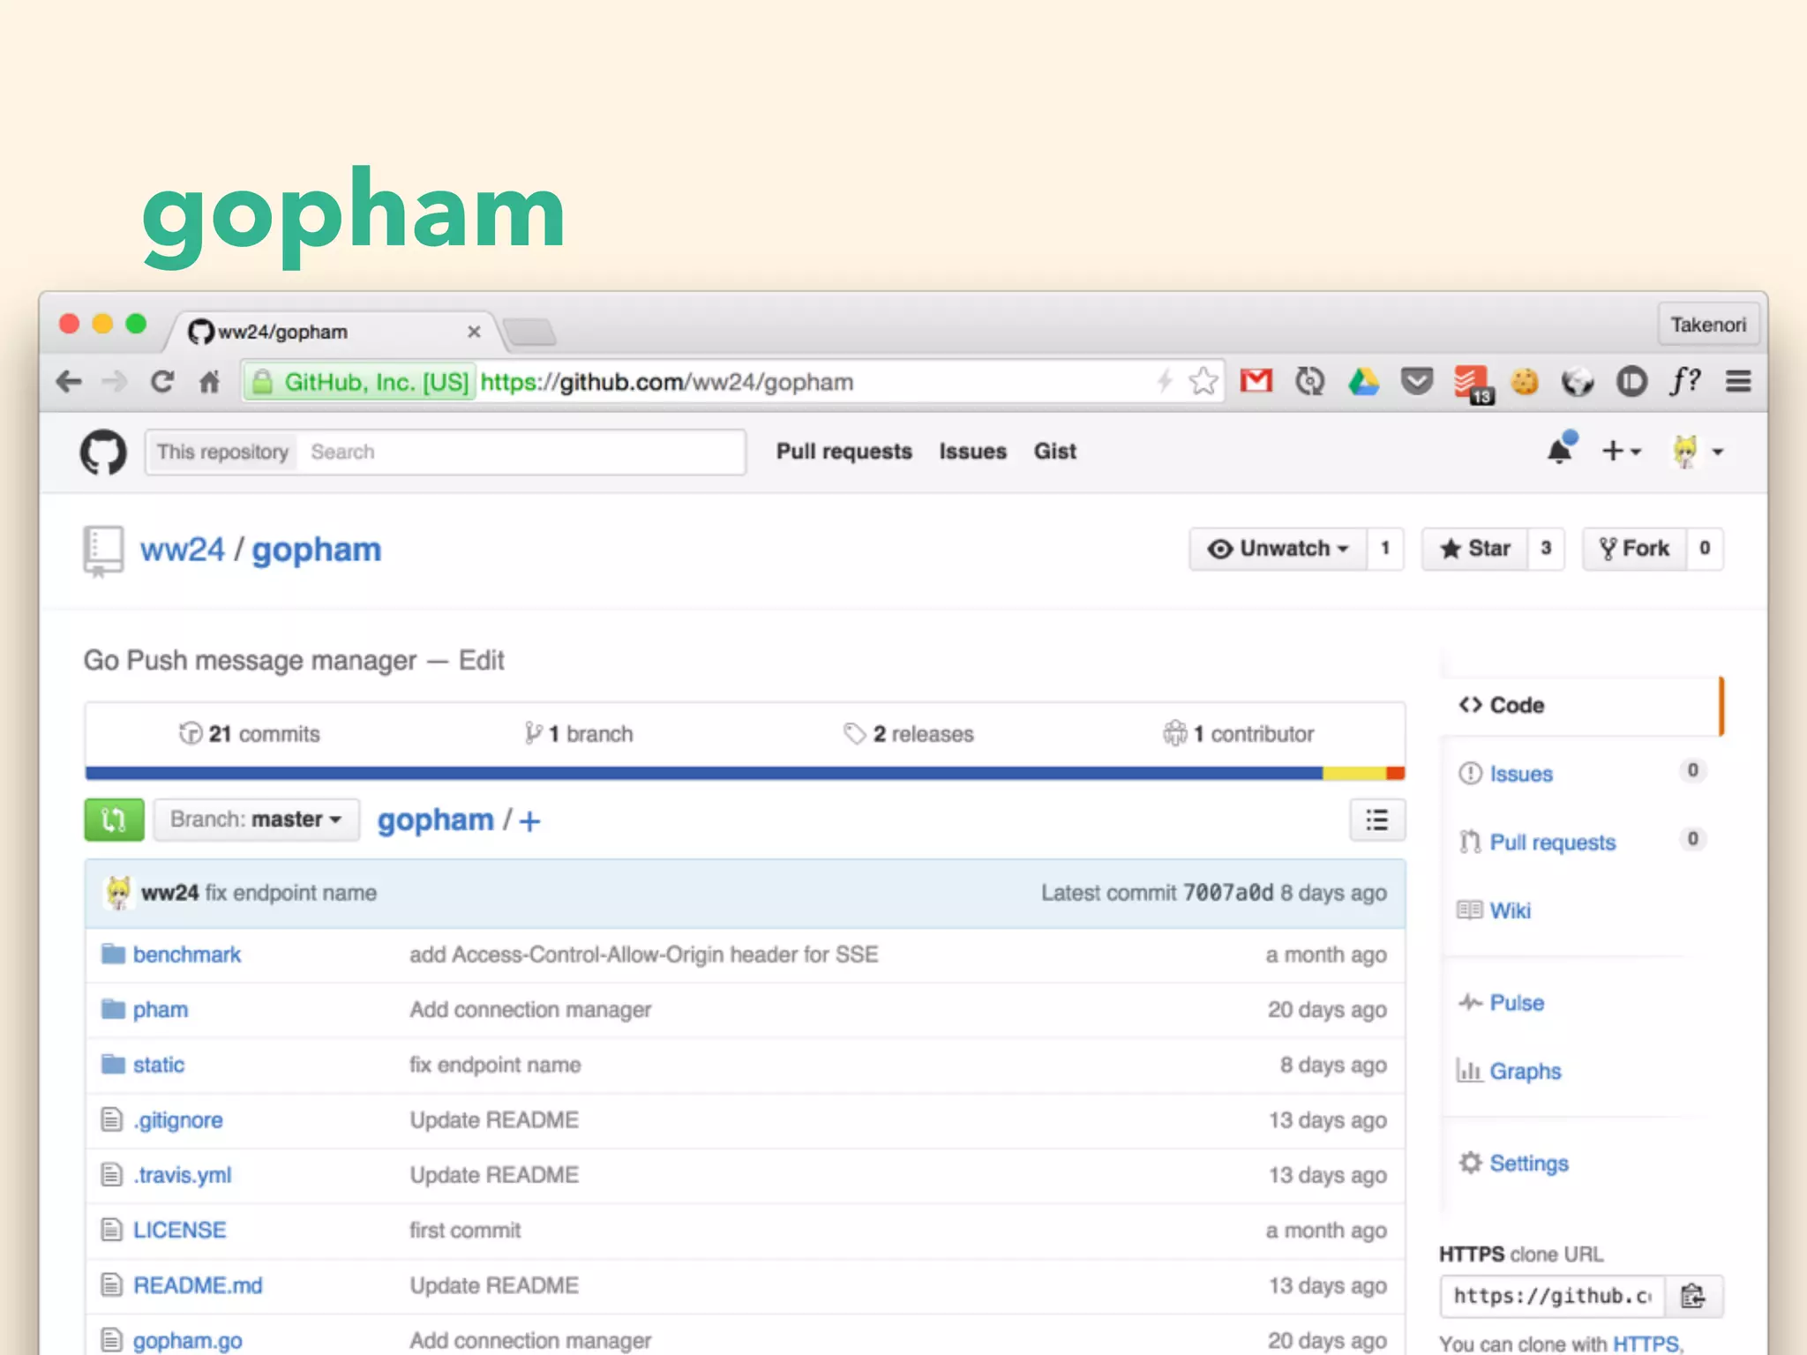Add a new file with the plus icon

point(529,821)
